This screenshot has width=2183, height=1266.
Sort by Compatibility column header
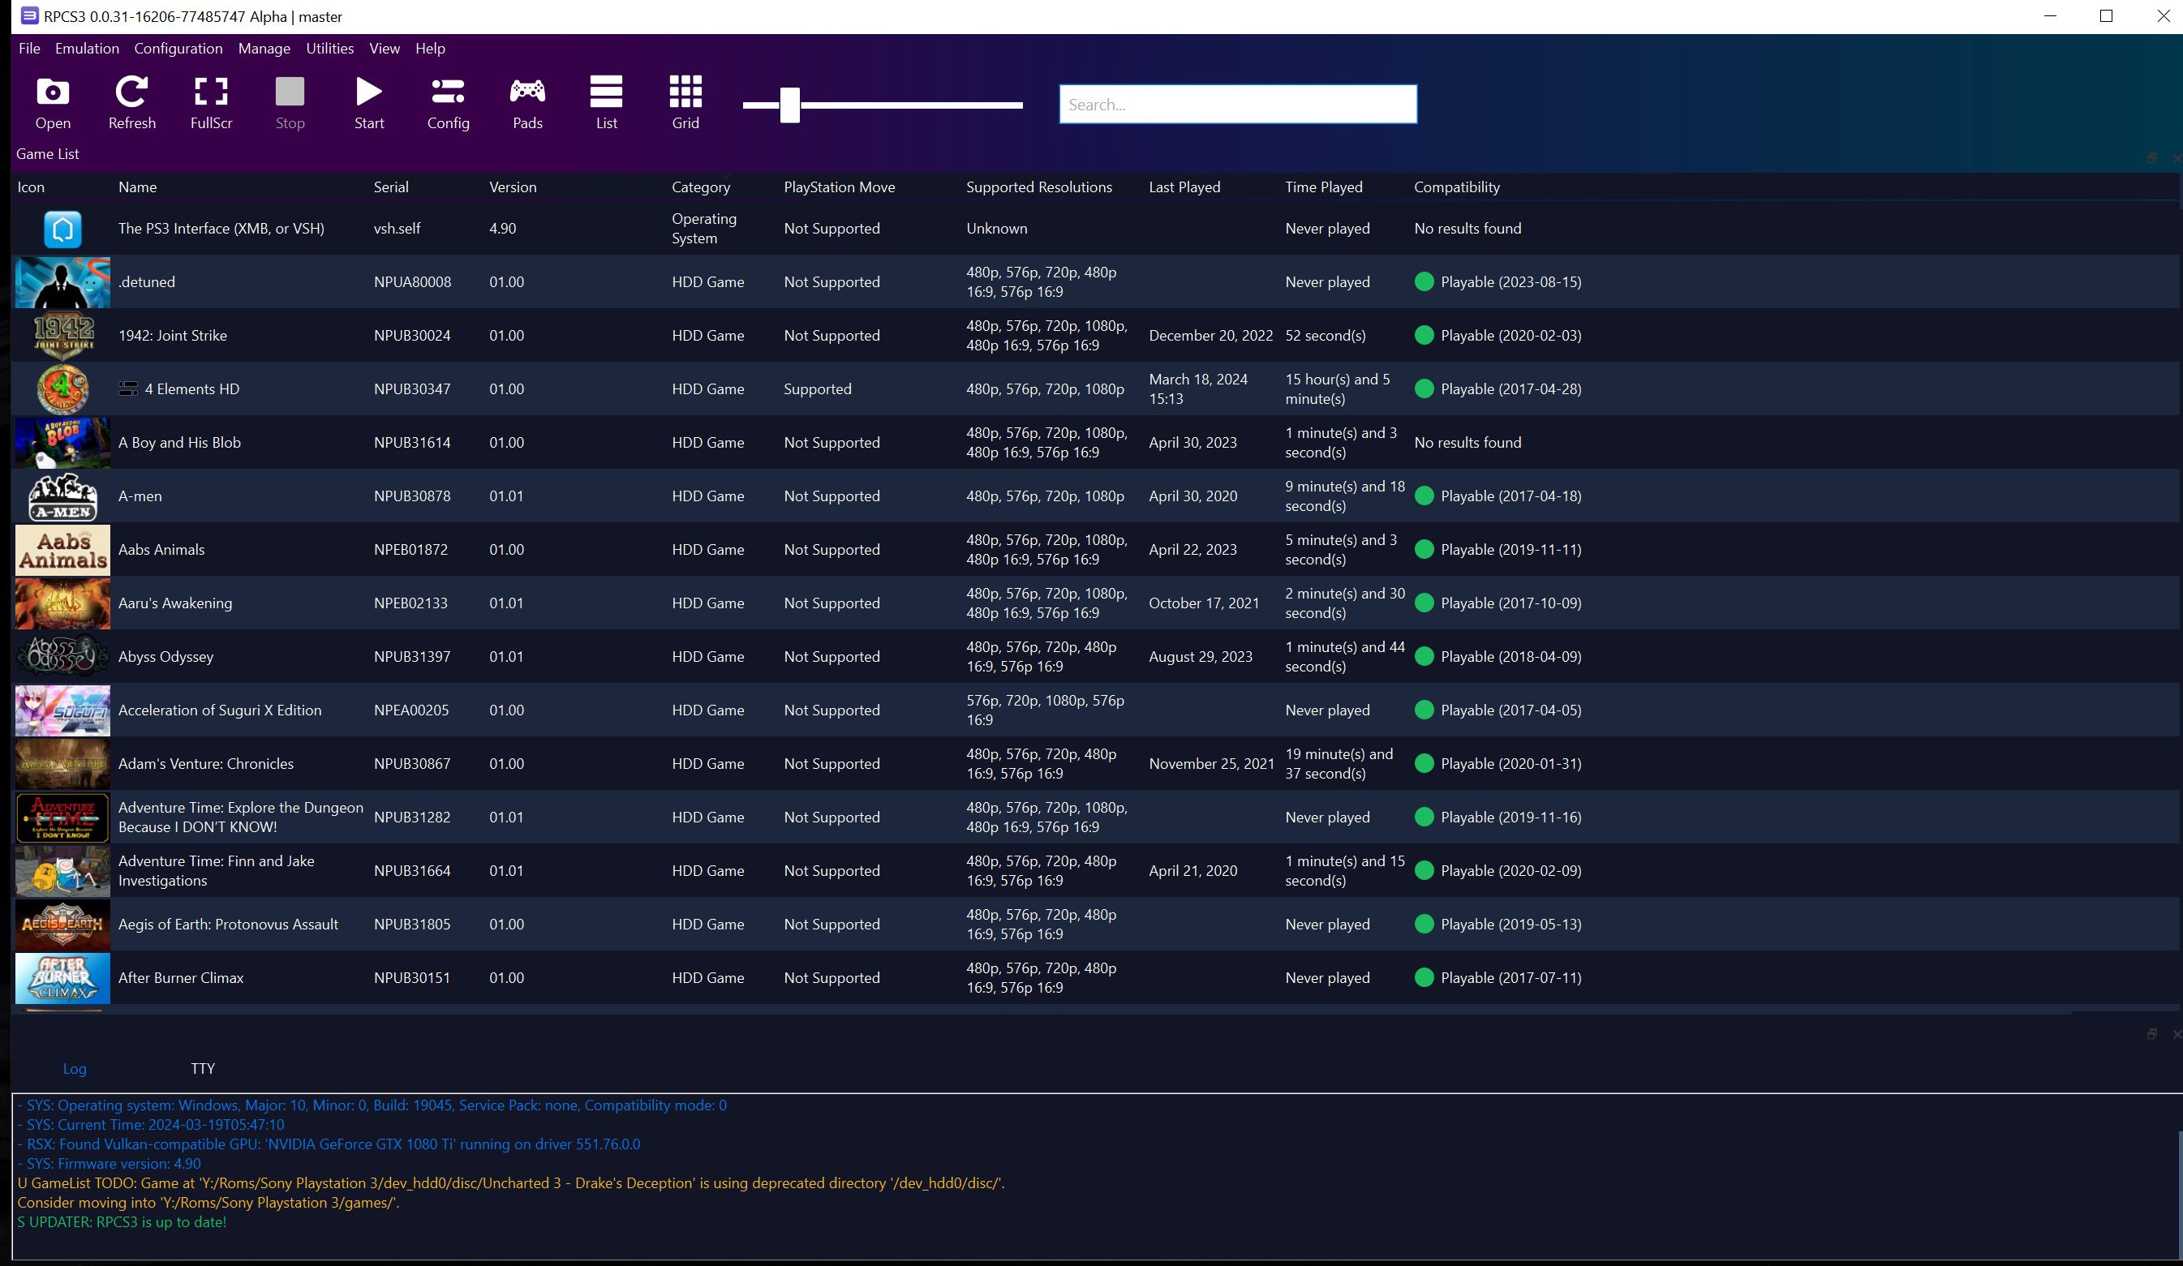tap(1457, 187)
